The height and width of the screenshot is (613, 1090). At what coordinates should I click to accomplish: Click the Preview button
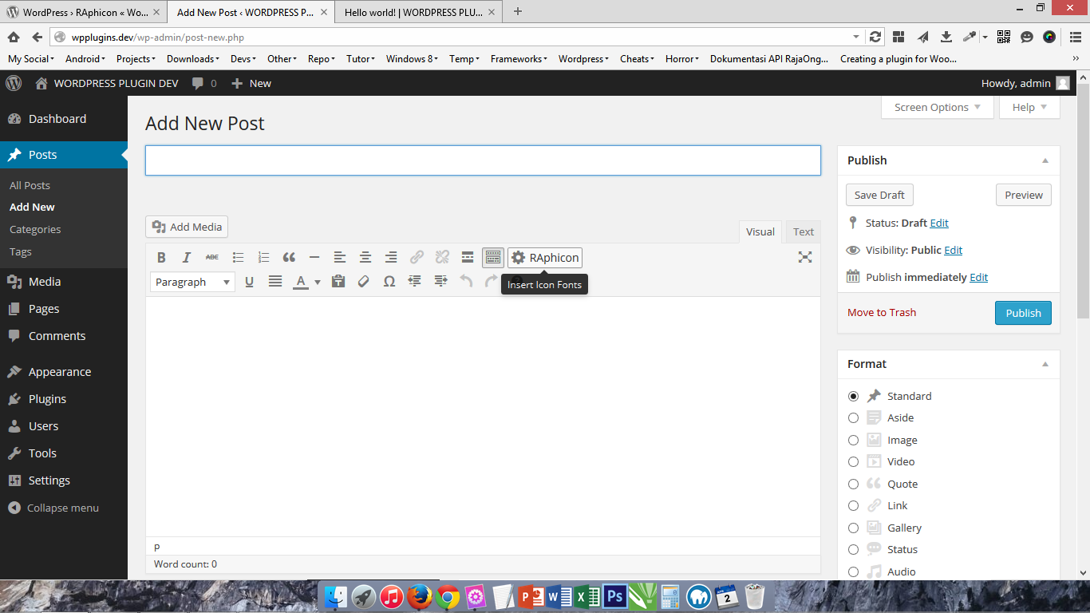pos(1024,195)
